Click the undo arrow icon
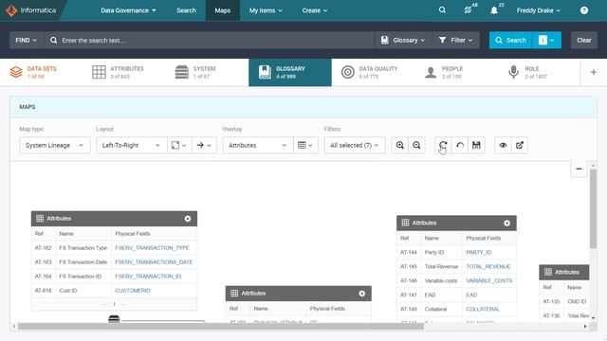The height and width of the screenshot is (341, 607). click(x=460, y=145)
